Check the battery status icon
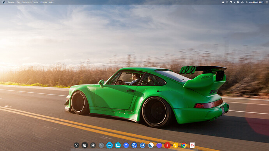Viewport: 269px width, 151px height. pos(227,2)
